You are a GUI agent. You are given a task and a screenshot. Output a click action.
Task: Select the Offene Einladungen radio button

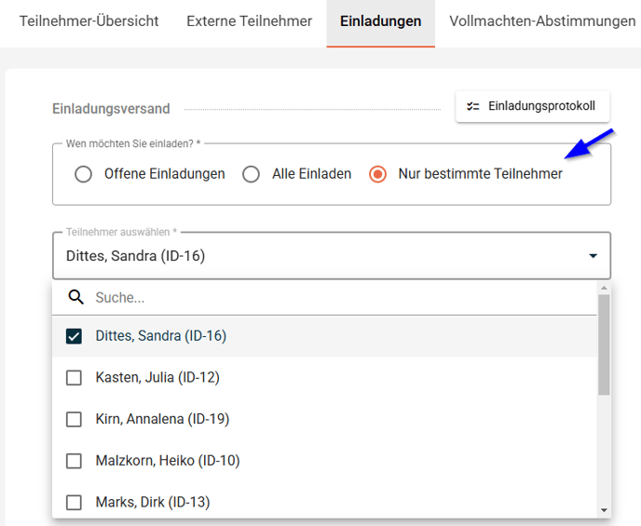84,174
